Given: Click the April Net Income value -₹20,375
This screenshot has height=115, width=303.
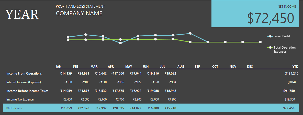Looking at the screenshot, I should click(118, 108).
